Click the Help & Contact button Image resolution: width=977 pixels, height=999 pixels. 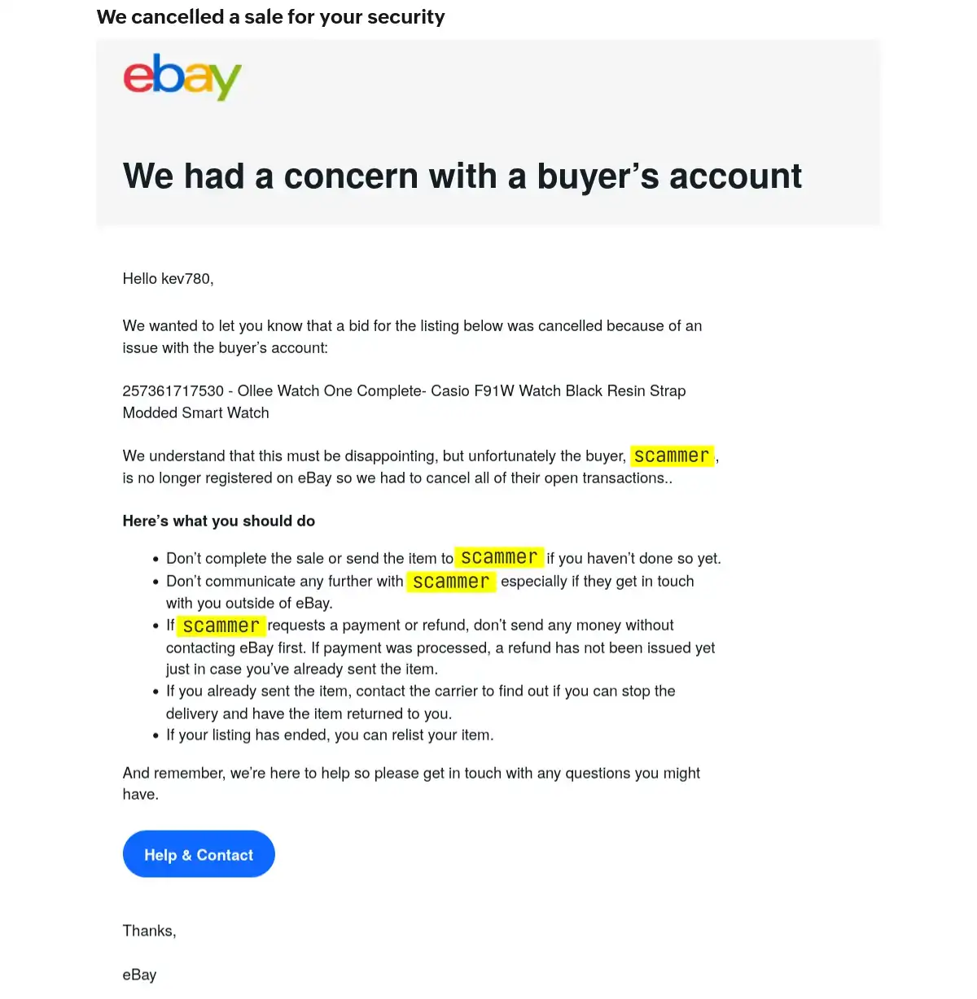click(199, 854)
